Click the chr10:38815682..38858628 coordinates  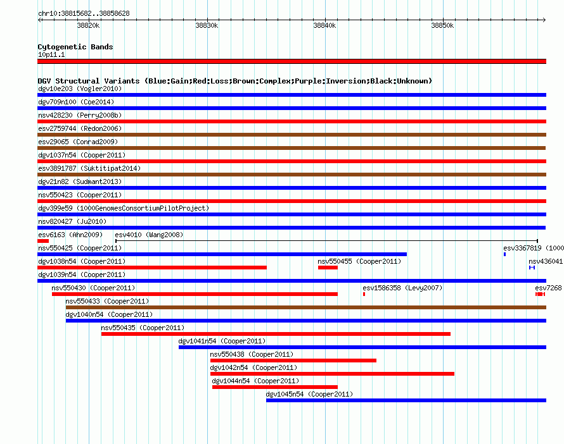(x=84, y=13)
